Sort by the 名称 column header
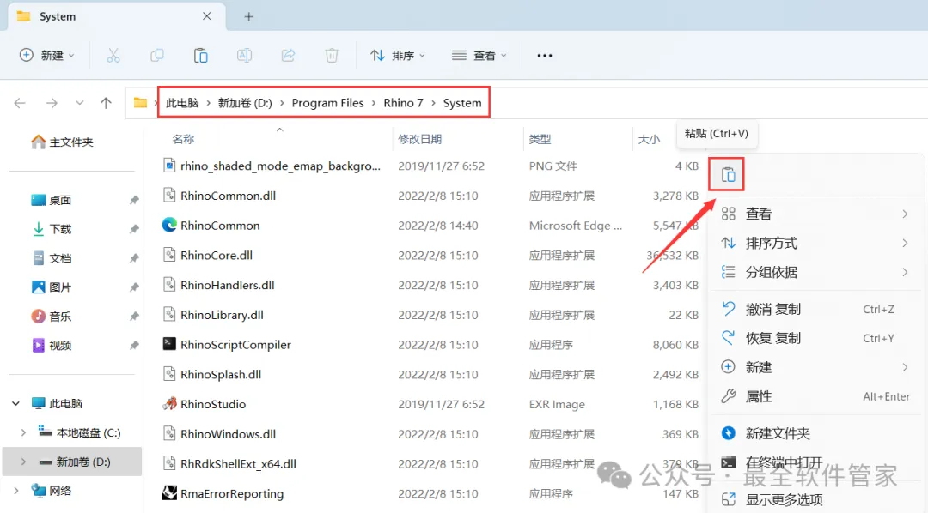This screenshot has width=928, height=513. pos(183,140)
